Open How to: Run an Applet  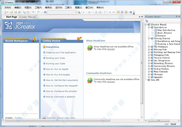pyautogui.click(x=57, y=69)
